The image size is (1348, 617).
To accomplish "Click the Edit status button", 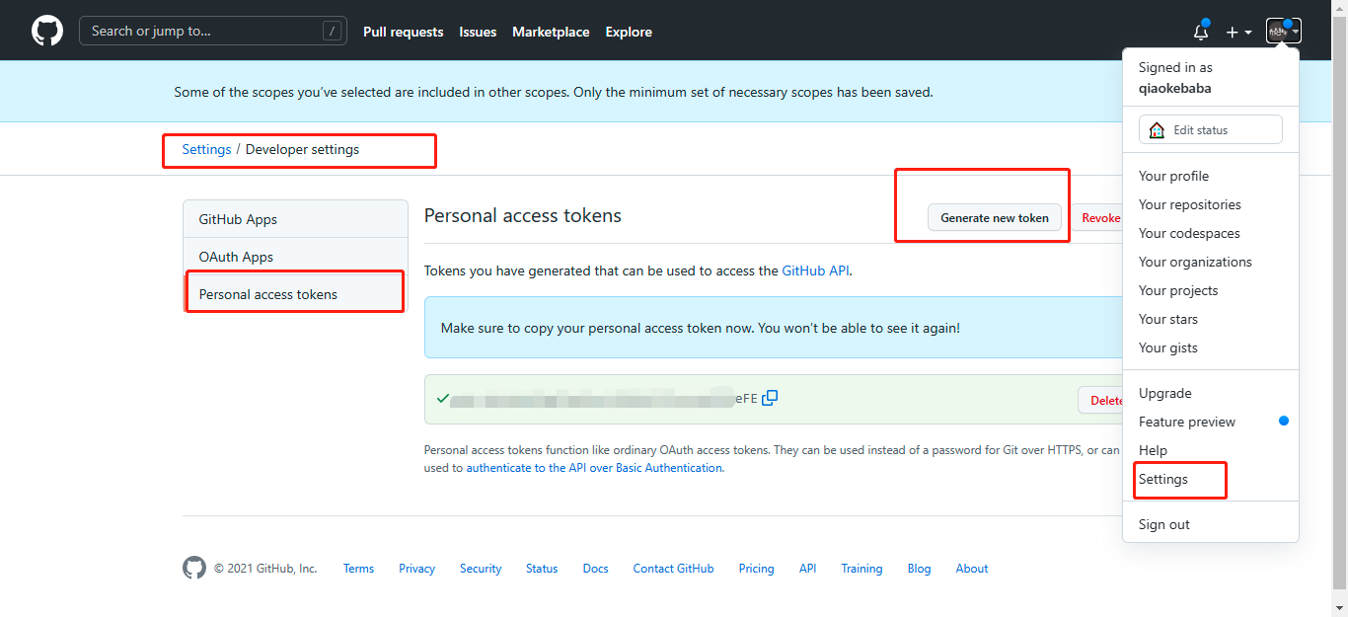I will click(x=1211, y=129).
